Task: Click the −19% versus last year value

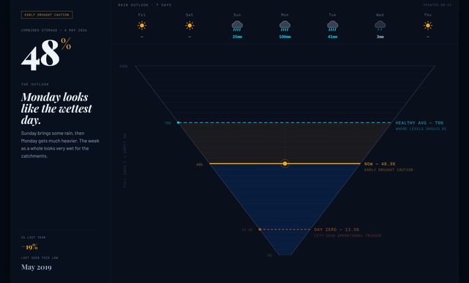Action: coord(29,247)
